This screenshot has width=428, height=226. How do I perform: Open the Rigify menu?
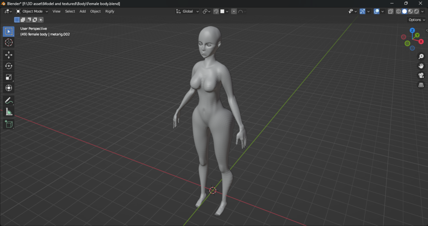click(x=110, y=11)
